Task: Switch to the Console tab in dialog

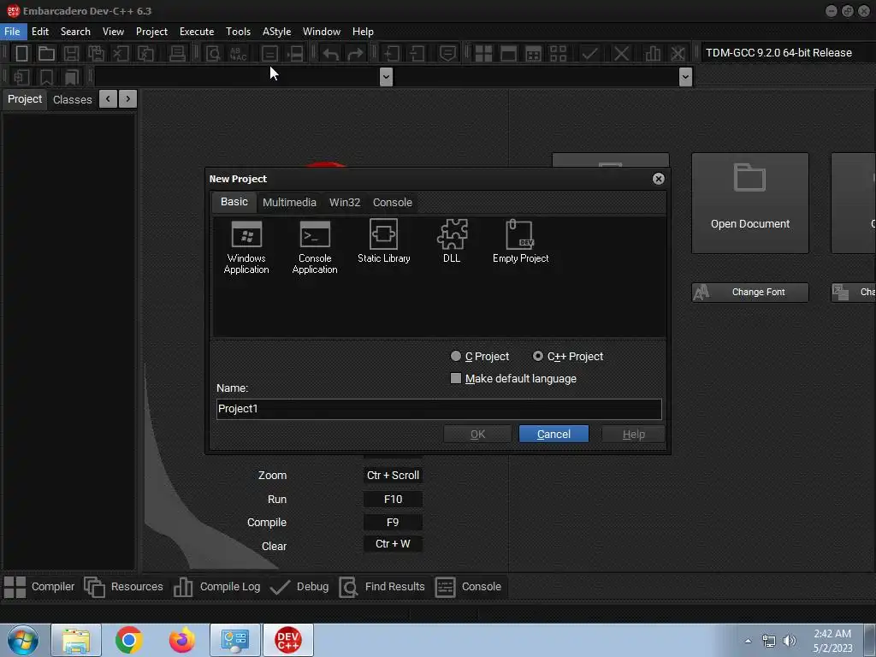Action: 393,202
